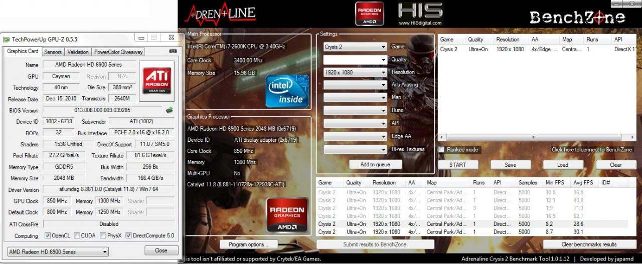Click the ATI Radeon logo in GPU-Z

click(x=157, y=81)
